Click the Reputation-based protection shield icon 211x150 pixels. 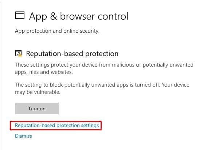18,54
